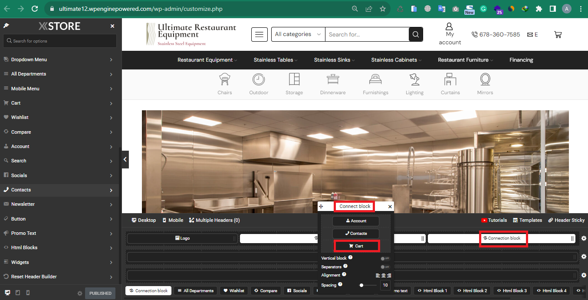Click the Published button
Viewport: 588px width, 300px height.
point(100,293)
